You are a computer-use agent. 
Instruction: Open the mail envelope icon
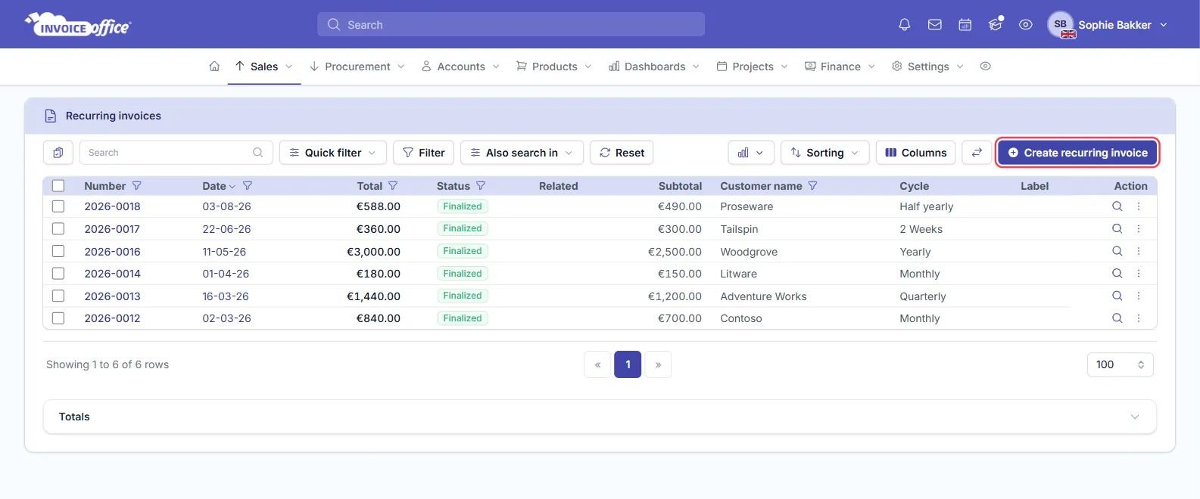pos(934,25)
